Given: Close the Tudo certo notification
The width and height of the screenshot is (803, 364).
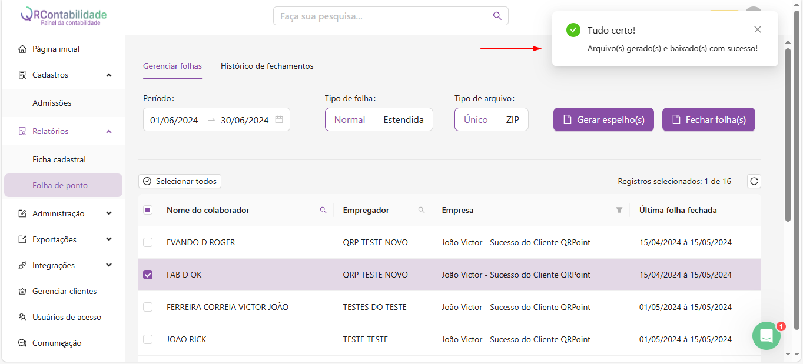Looking at the screenshot, I should click(757, 29).
